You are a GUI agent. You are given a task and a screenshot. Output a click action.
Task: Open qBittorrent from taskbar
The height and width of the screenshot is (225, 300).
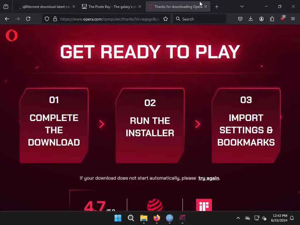tap(170, 218)
